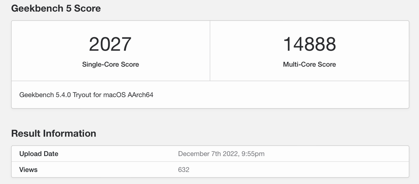Click the Upload Date table row
Viewport: 419px width, 184px height.
click(x=210, y=154)
